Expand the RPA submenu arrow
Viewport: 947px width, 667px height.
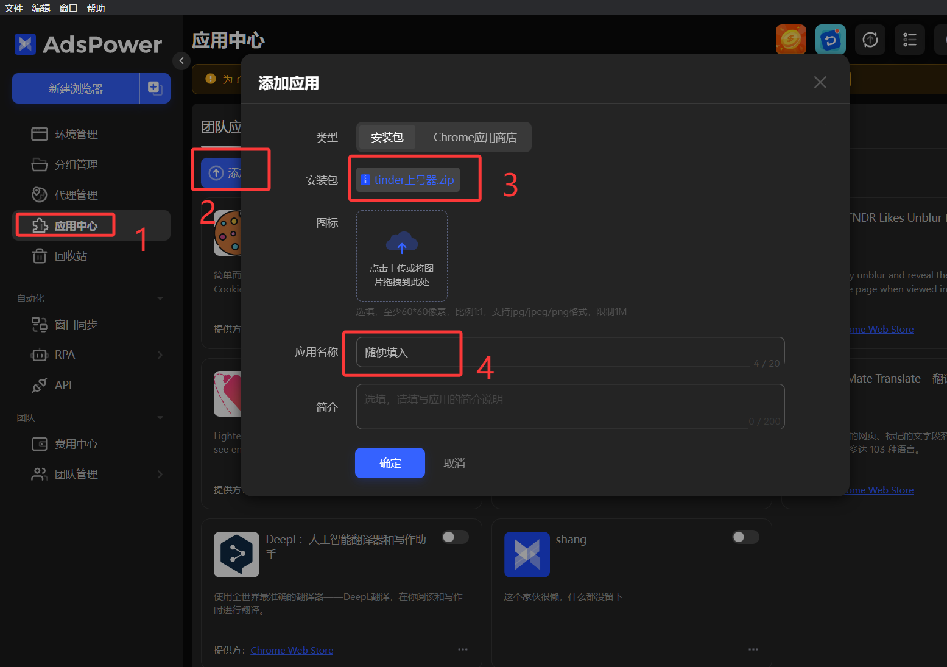(x=160, y=355)
